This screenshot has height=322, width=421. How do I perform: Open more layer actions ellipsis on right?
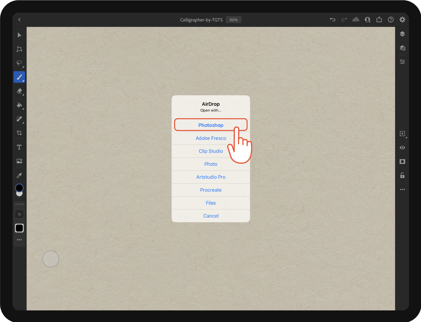coord(402,189)
